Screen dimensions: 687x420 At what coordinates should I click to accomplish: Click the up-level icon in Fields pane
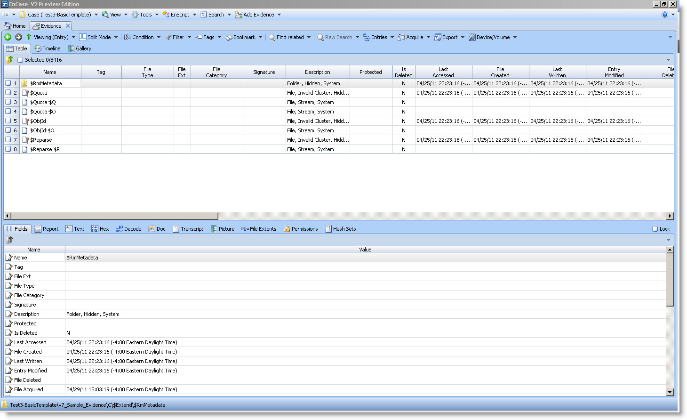pyautogui.click(x=9, y=240)
